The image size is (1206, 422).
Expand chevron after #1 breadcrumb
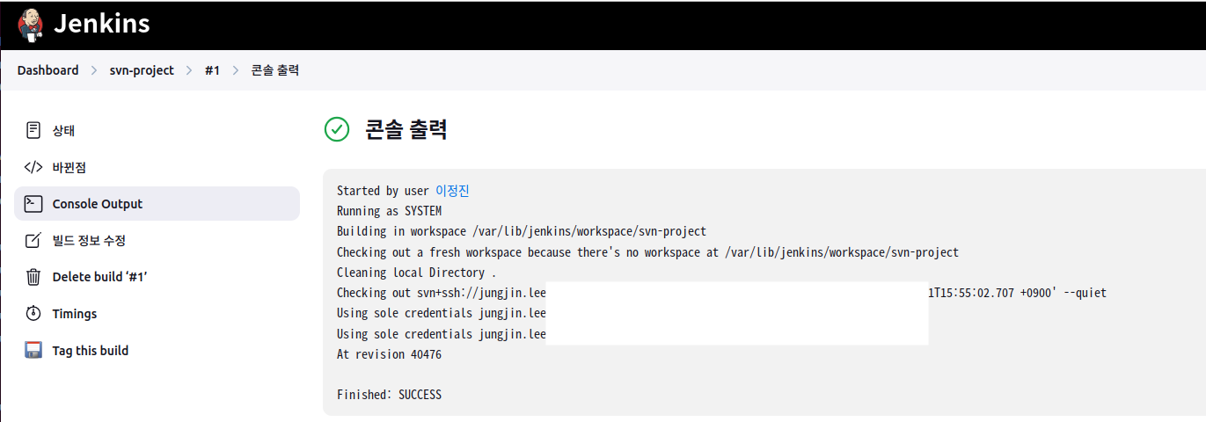[236, 70]
